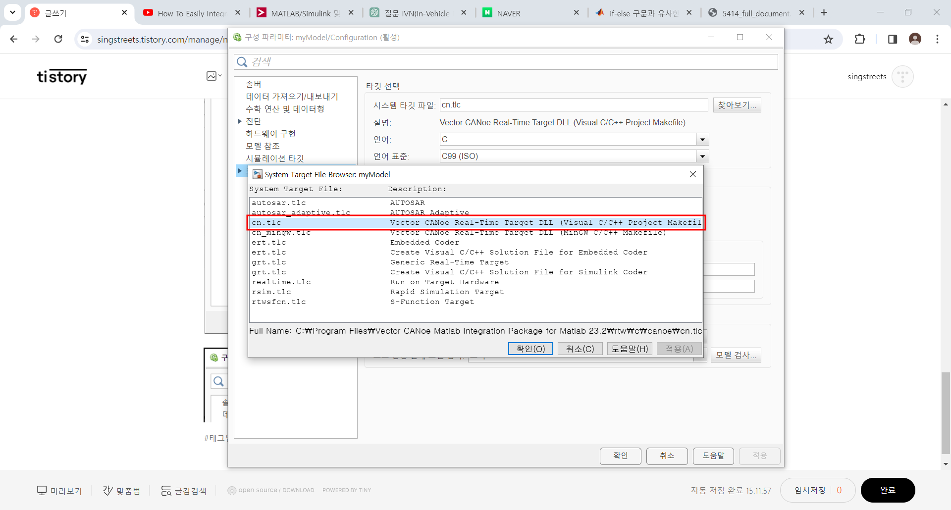Select 데이터 가져오기/내보내기 in configuration tree
The height and width of the screenshot is (510, 951).
(x=292, y=97)
